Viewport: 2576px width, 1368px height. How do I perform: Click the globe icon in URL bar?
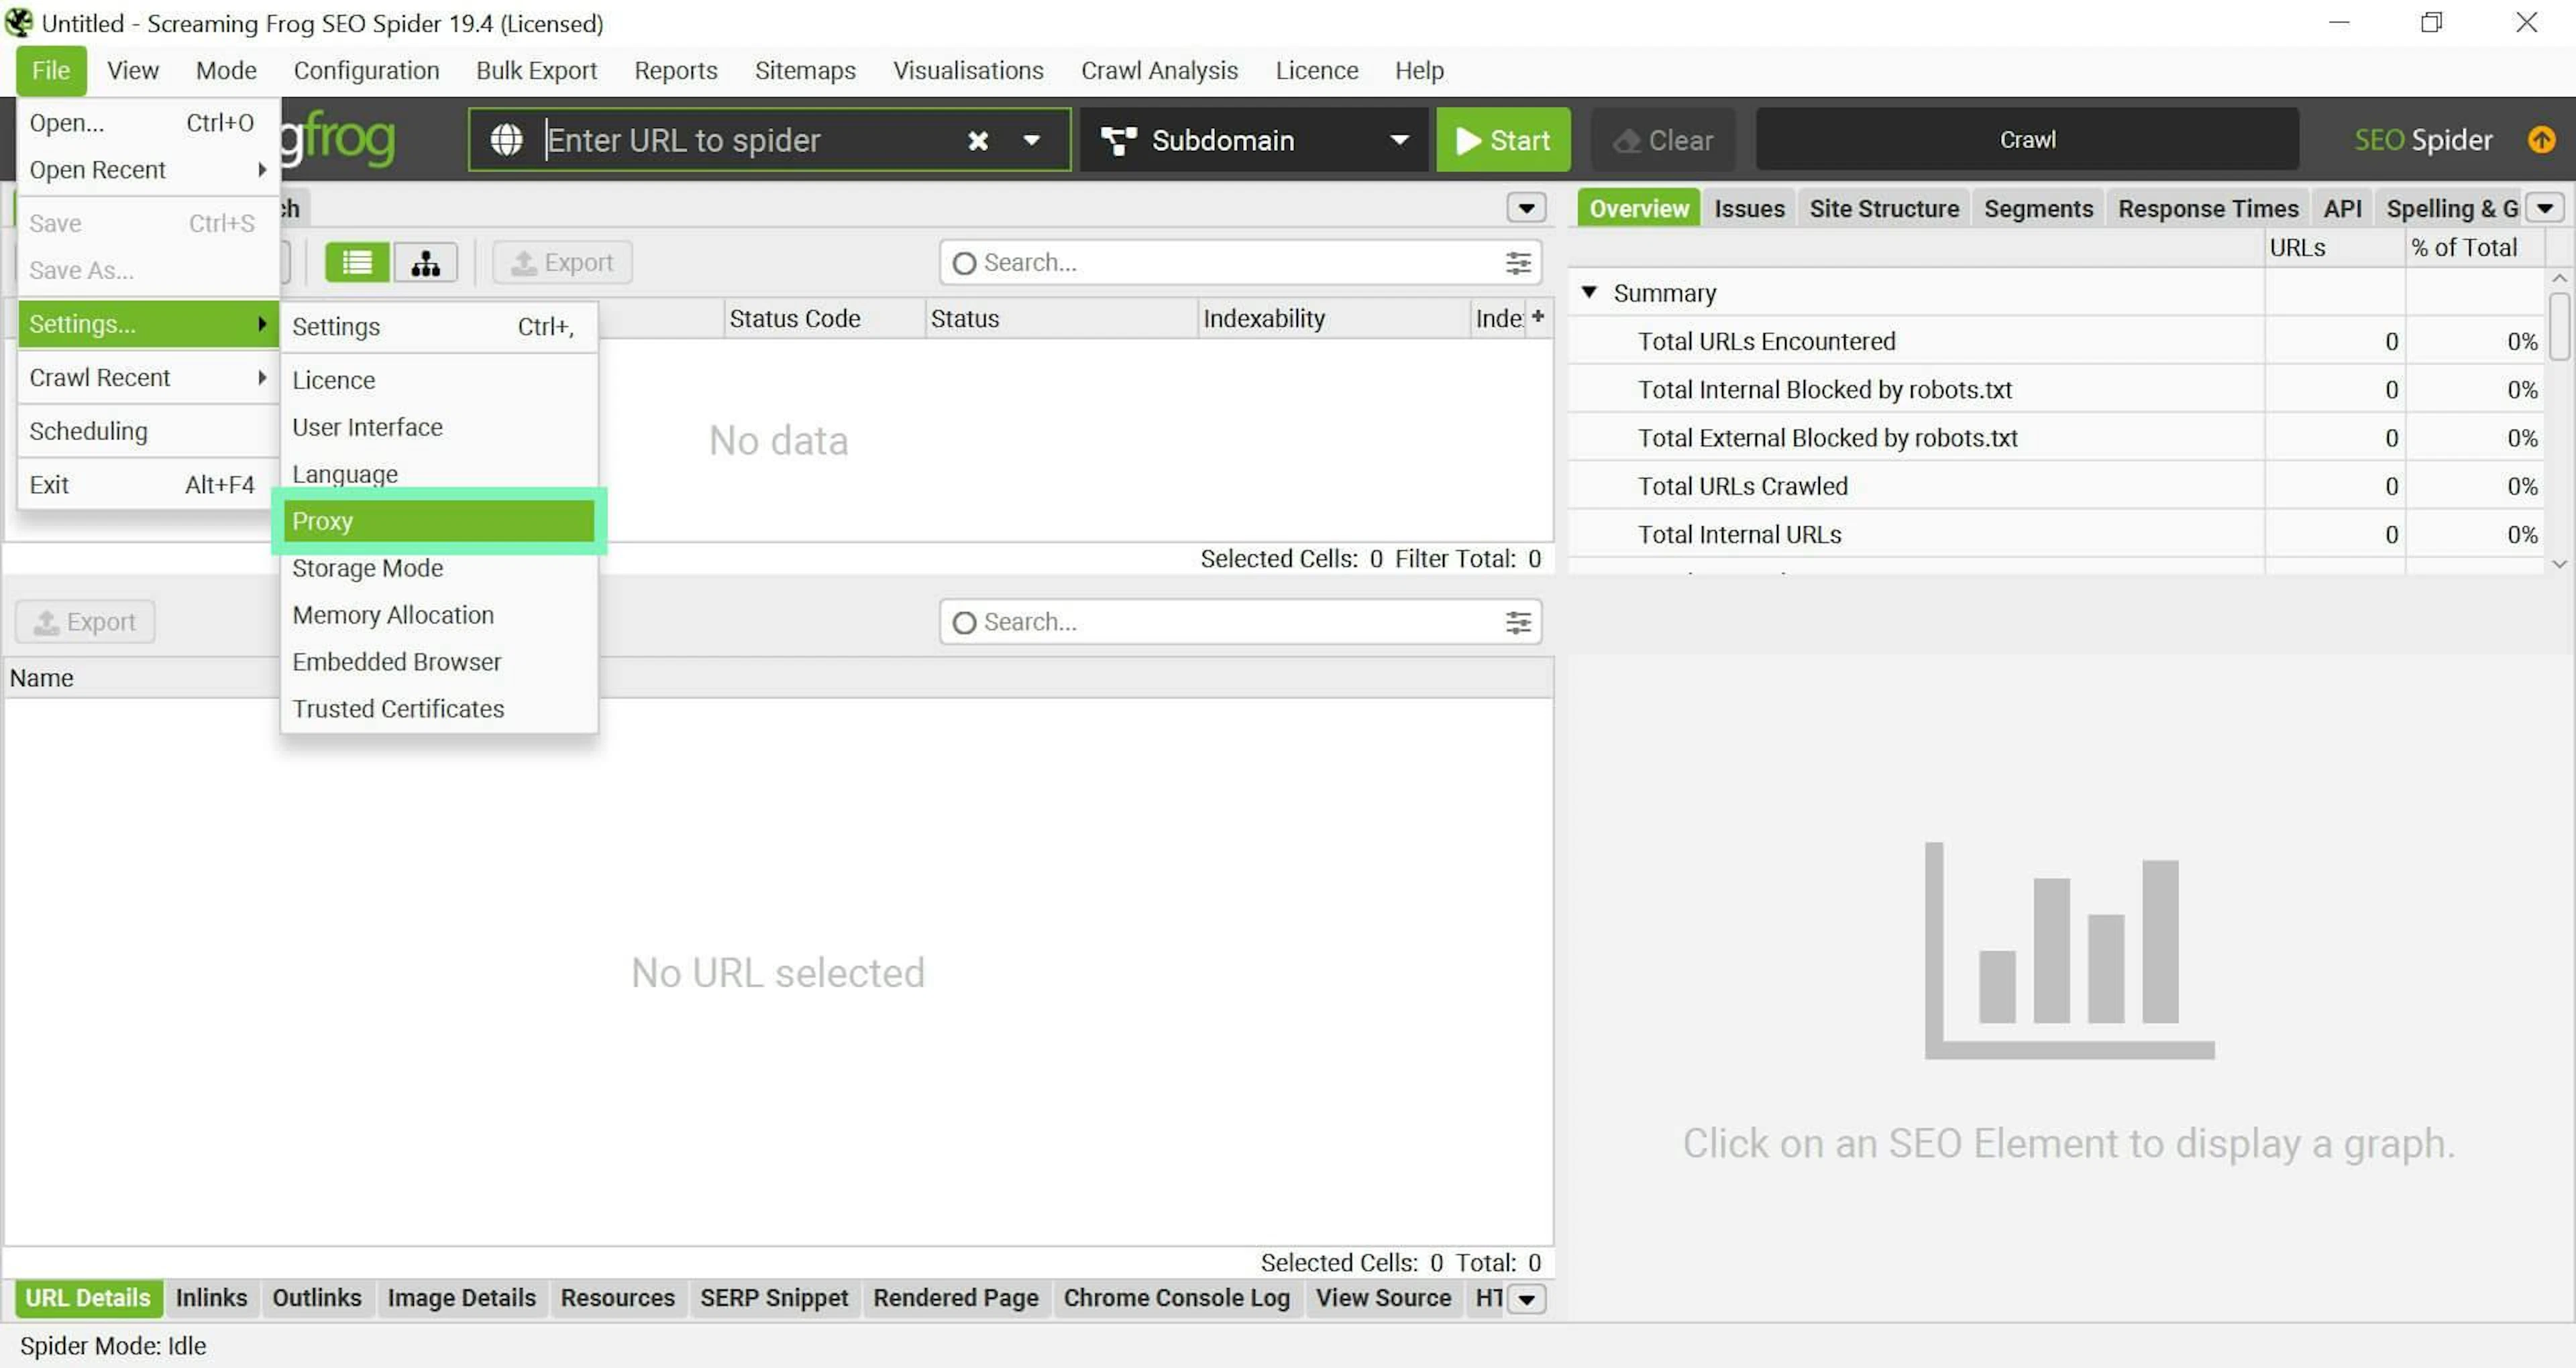(x=506, y=140)
